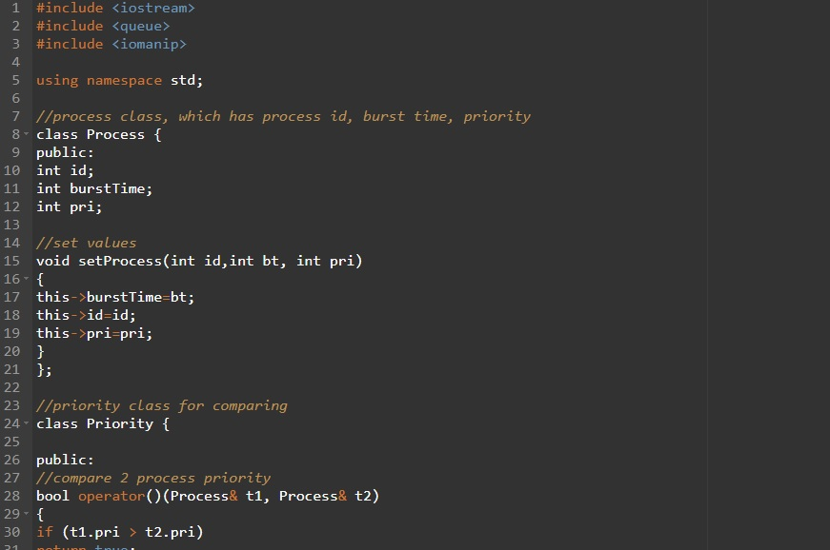
Task: Place cursor on 'this->burstTime=bt;' statement
Action: pos(115,297)
